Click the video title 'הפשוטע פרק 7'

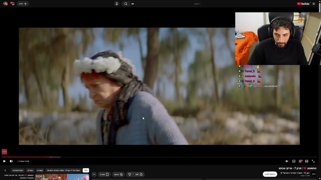pos(297,168)
